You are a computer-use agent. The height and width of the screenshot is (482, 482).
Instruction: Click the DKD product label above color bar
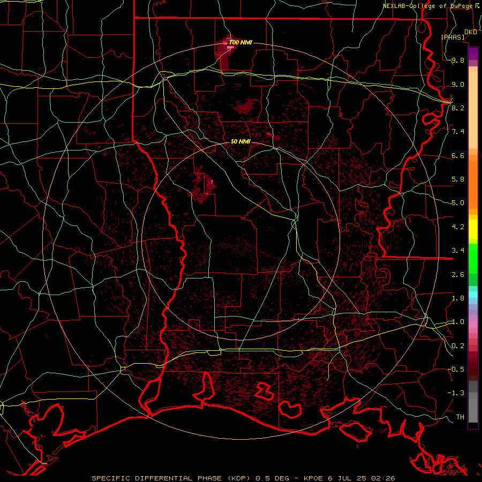click(x=470, y=32)
